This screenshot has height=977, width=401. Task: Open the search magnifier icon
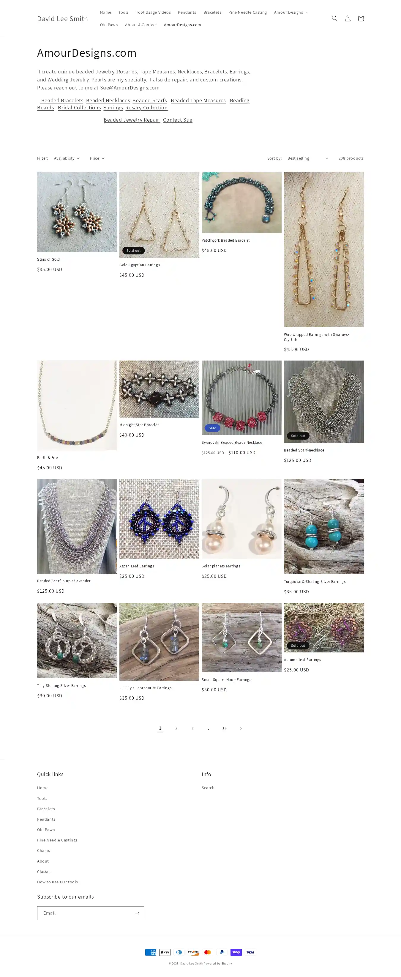point(334,18)
